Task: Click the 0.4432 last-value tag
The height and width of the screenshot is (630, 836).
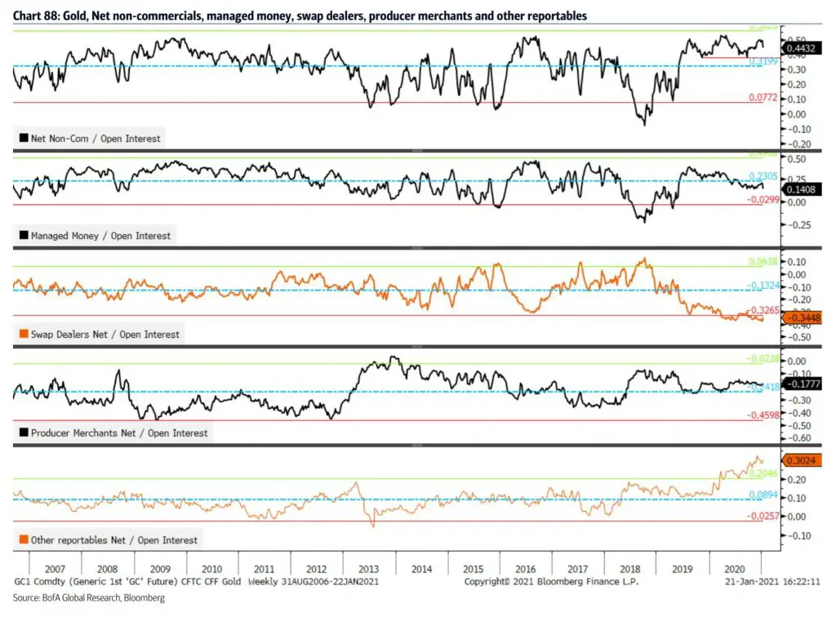Action: [x=801, y=48]
